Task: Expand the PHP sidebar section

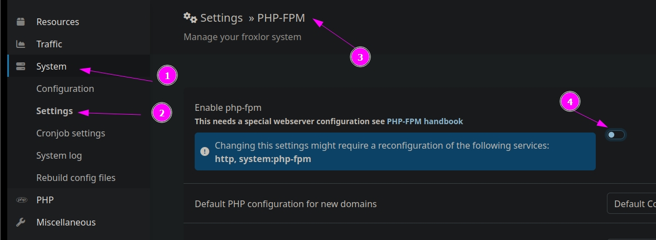Action: pyautogui.click(x=79, y=200)
